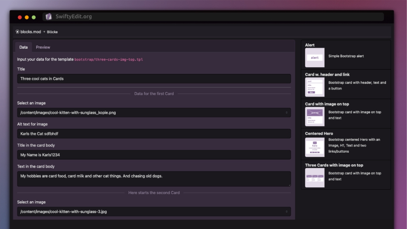
Task: Select the Alert block thumbnail
Action: point(315,57)
